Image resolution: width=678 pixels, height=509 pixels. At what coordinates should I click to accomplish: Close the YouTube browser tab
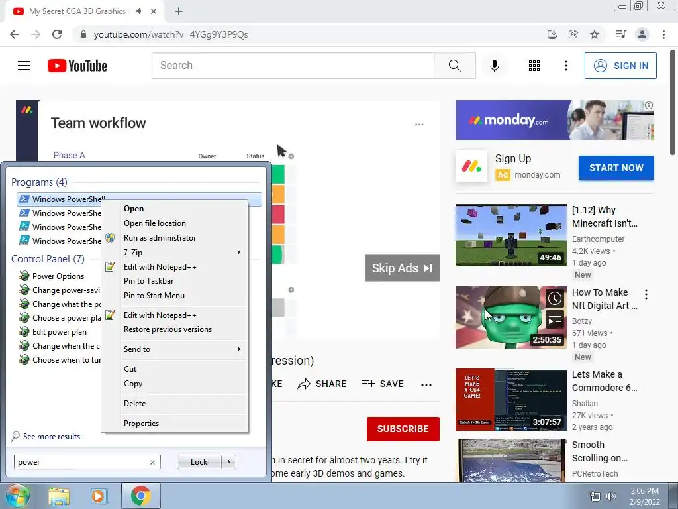pos(154,11)
